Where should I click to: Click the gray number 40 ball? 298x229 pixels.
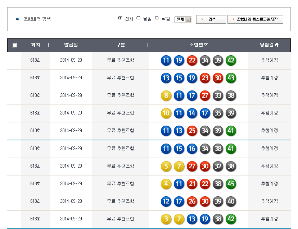[231, 201]
